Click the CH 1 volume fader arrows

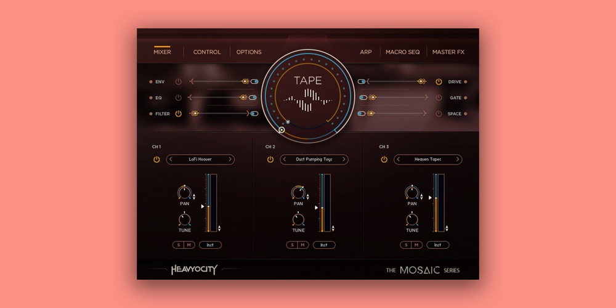[219, 229]
